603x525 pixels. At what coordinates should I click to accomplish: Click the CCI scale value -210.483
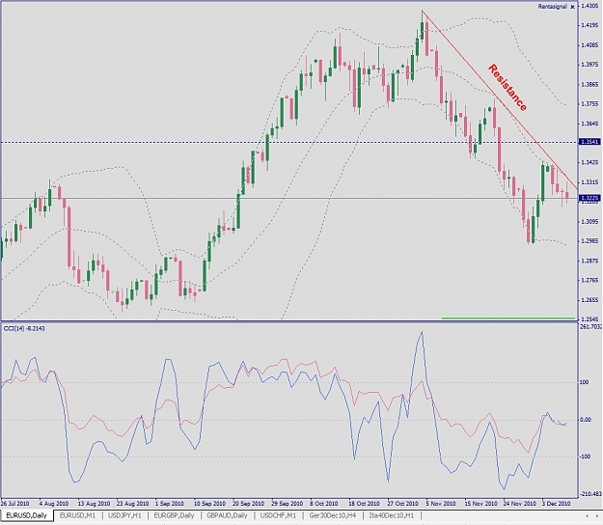point(590,494)
